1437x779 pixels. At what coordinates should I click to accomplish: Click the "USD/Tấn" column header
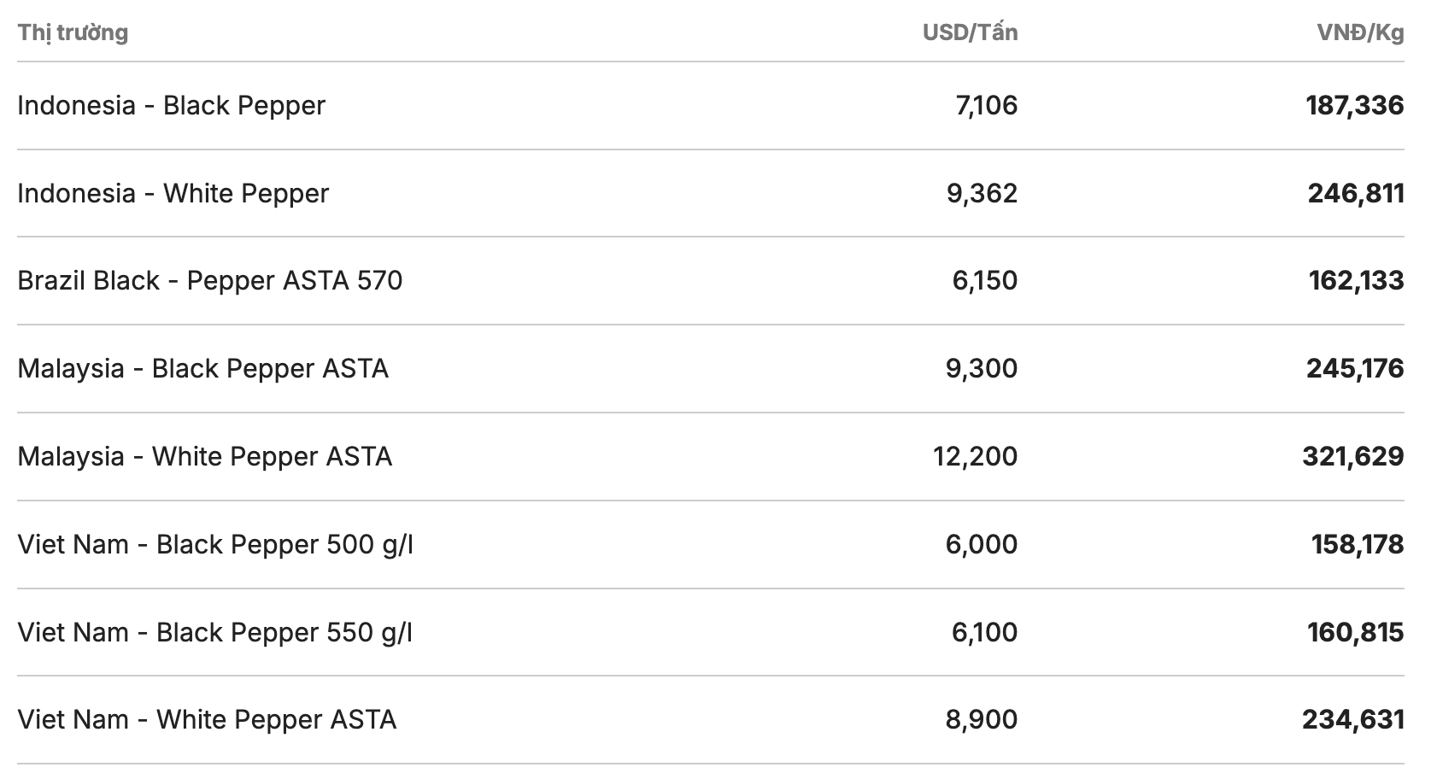[970, 32]
